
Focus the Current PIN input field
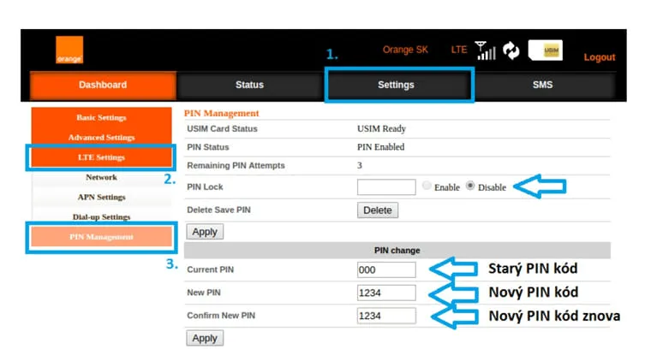pos(386,269)
